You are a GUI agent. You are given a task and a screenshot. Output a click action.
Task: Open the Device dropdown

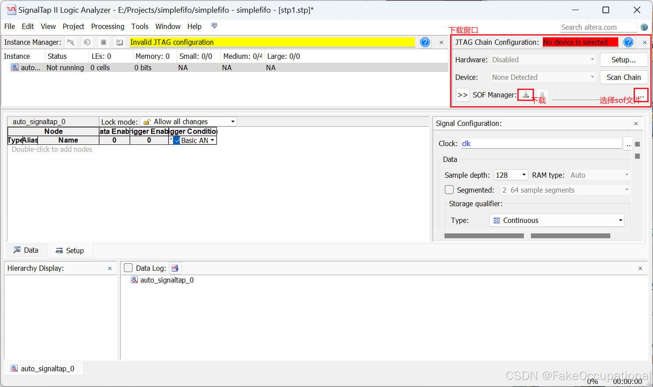tap(543, 77)
